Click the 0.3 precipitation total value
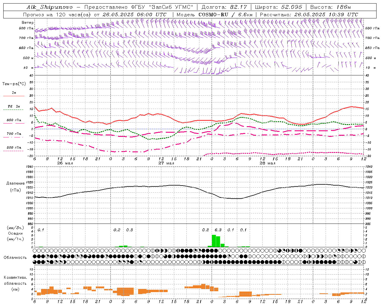Viewport: 381px width, 304px height. [129, 230]
